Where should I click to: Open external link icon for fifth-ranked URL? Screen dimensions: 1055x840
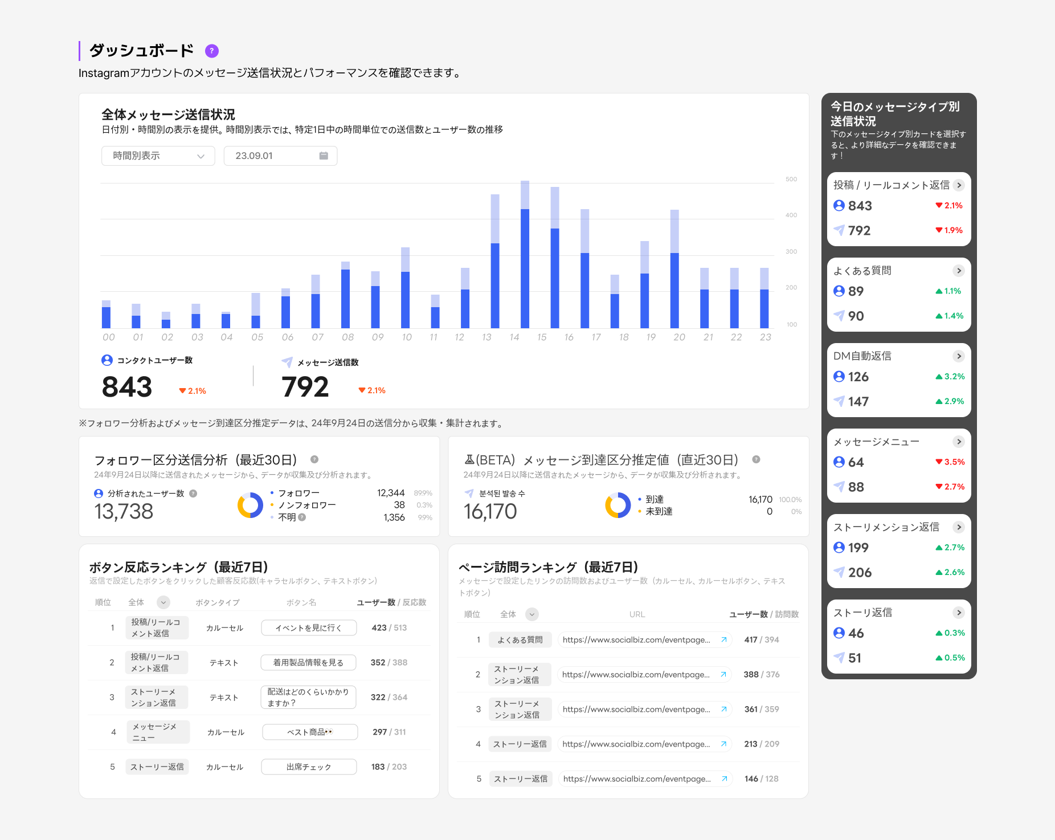coord(723,779)
